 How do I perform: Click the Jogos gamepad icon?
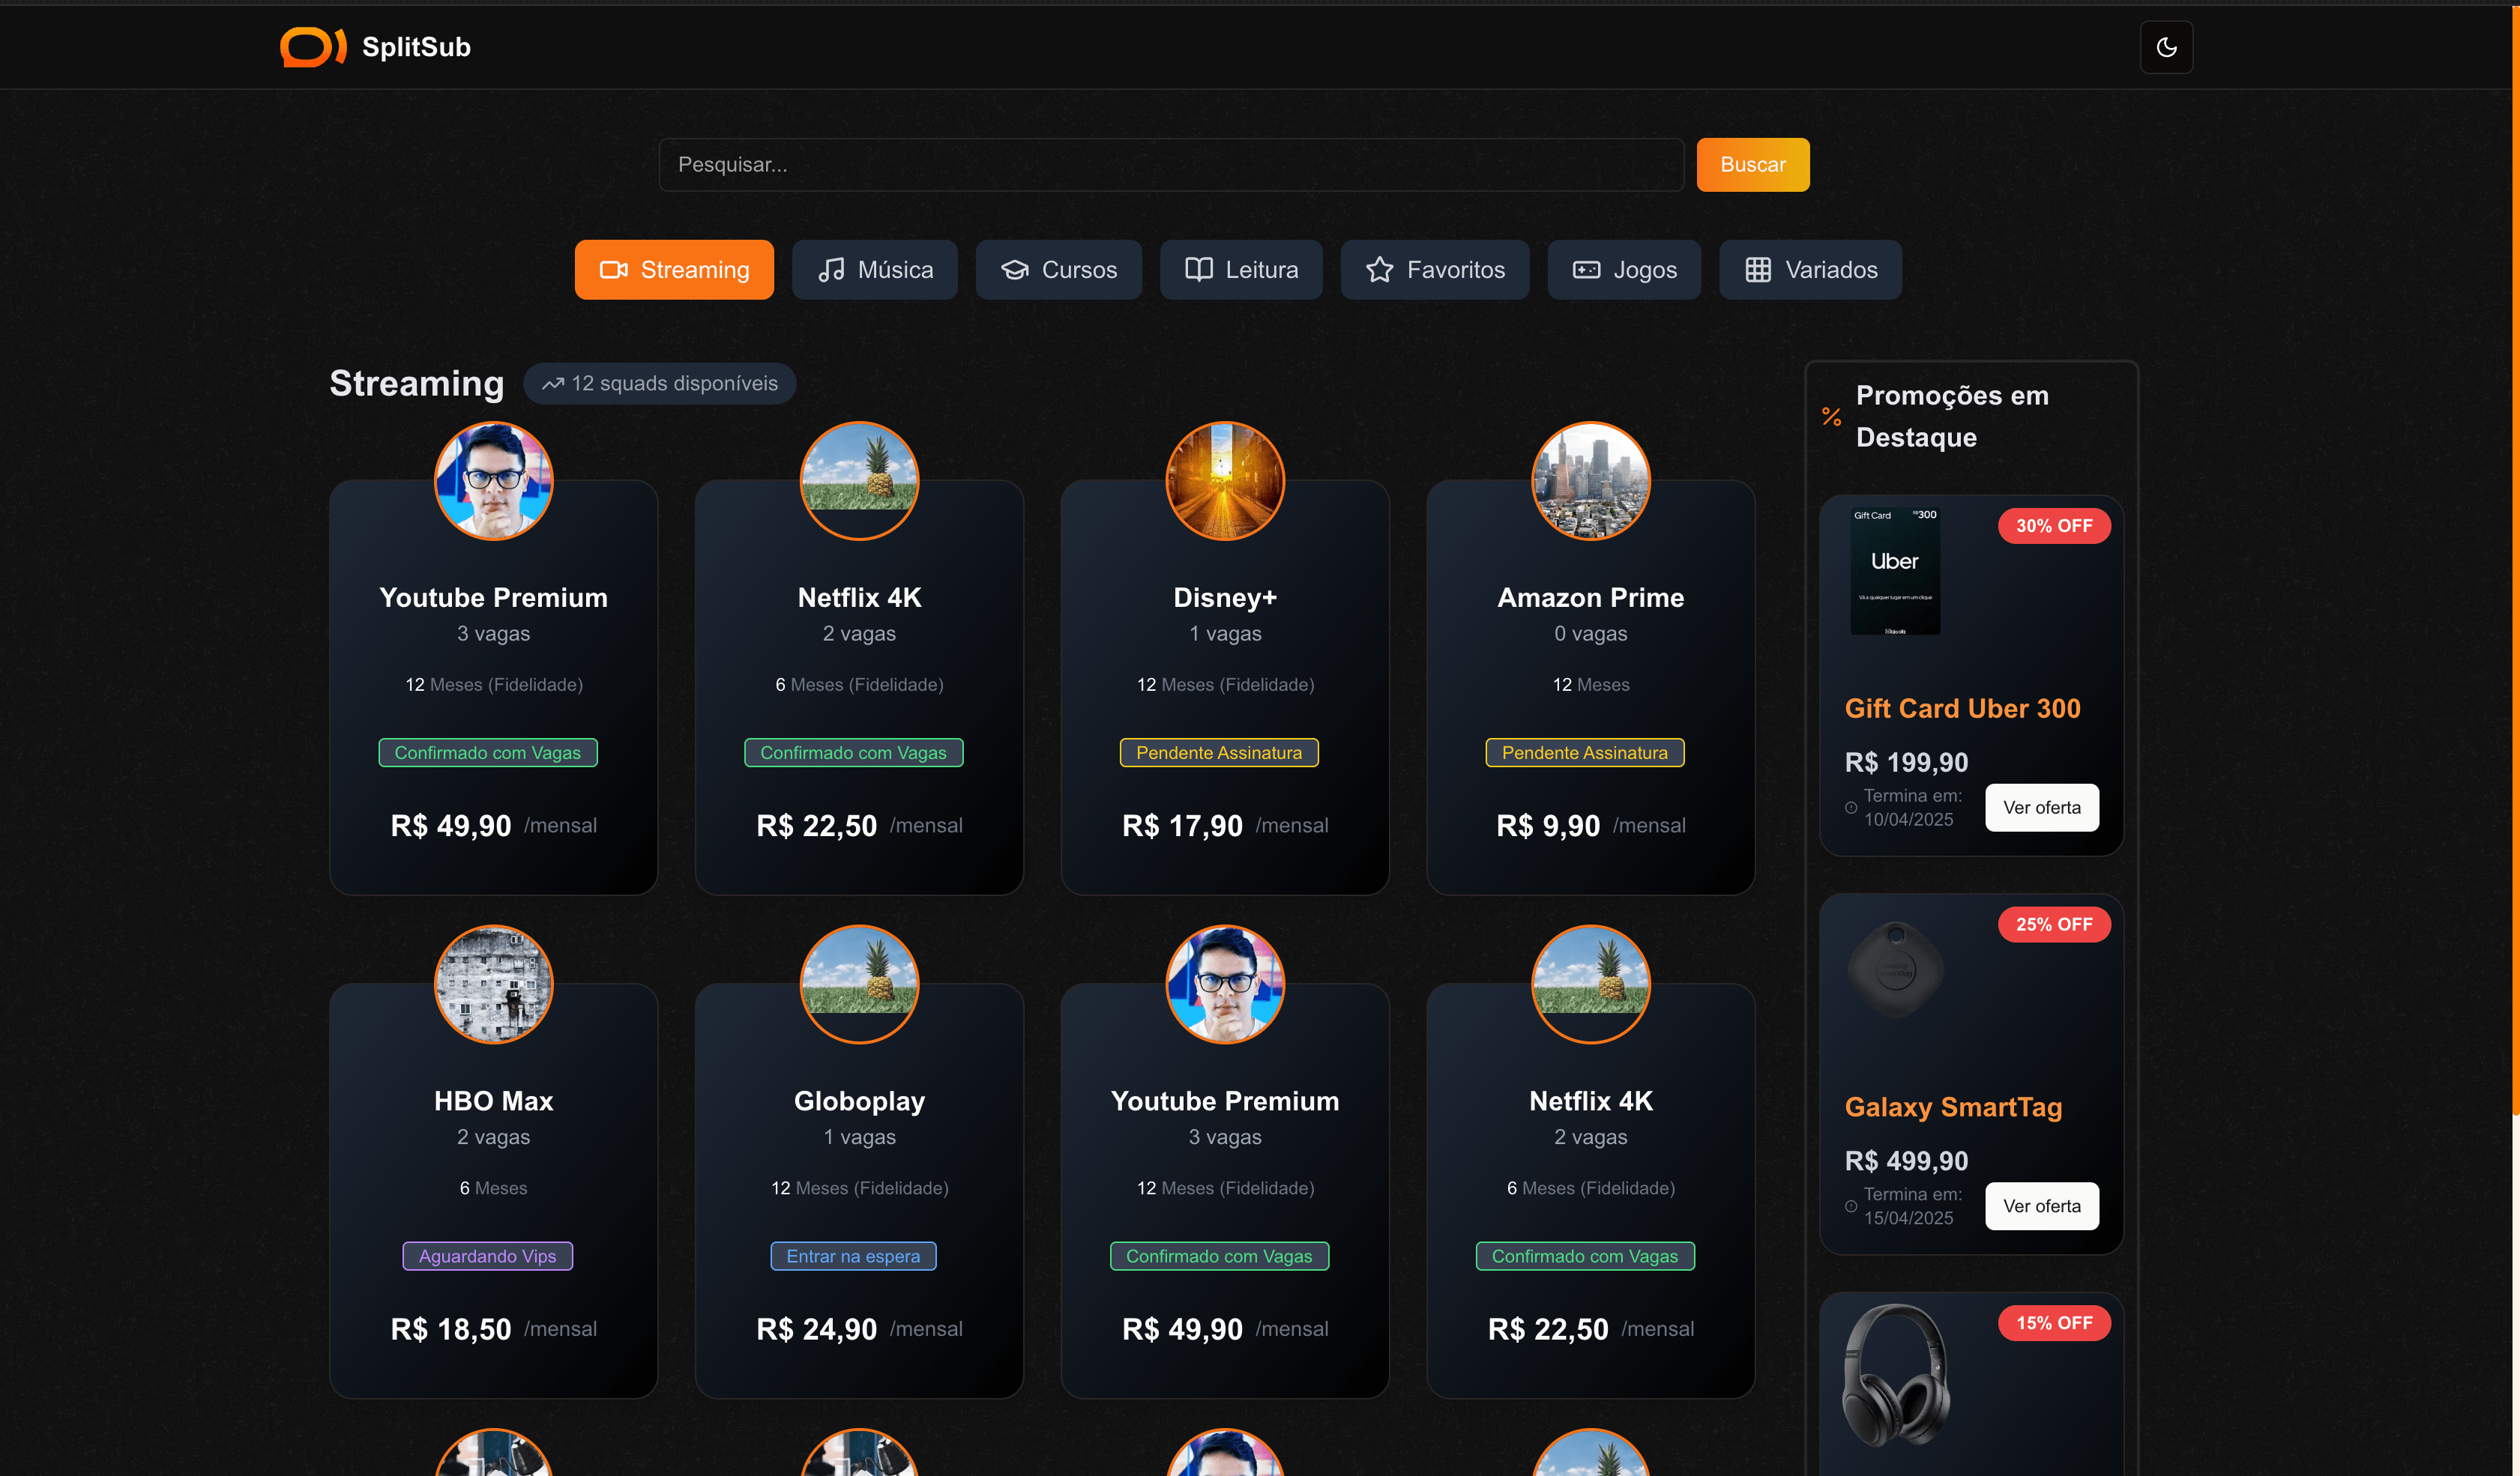pos(1586,270)
